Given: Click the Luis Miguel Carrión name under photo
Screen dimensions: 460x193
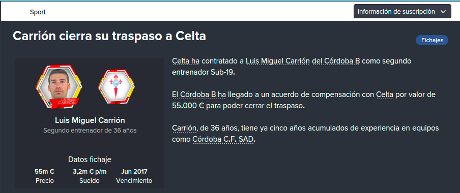Looking at the screenshot, I should click(x=90, y=120).
